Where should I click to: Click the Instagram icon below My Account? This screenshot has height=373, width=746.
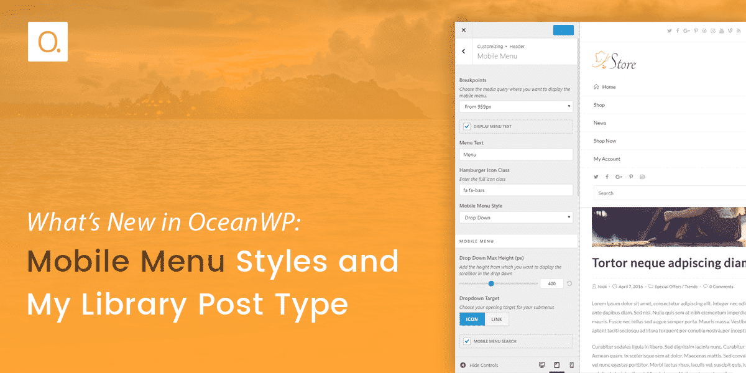pos(642,177)
